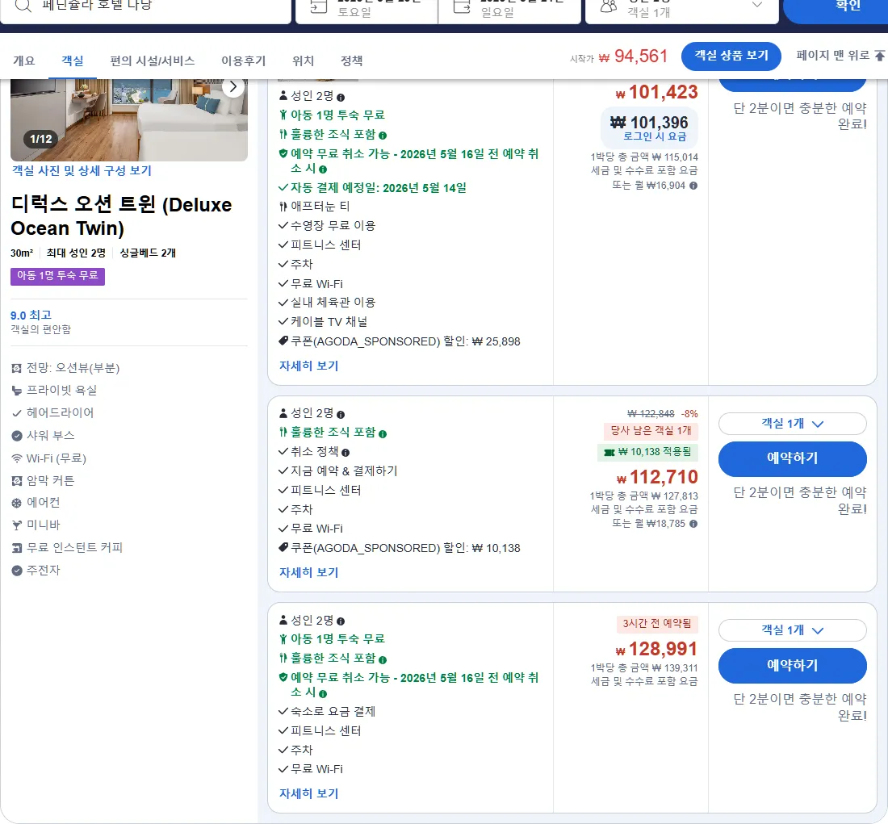Screen dimensions: 888x824
Task: Click info icon by 취소 정책
Action: (x=346, y=453)
